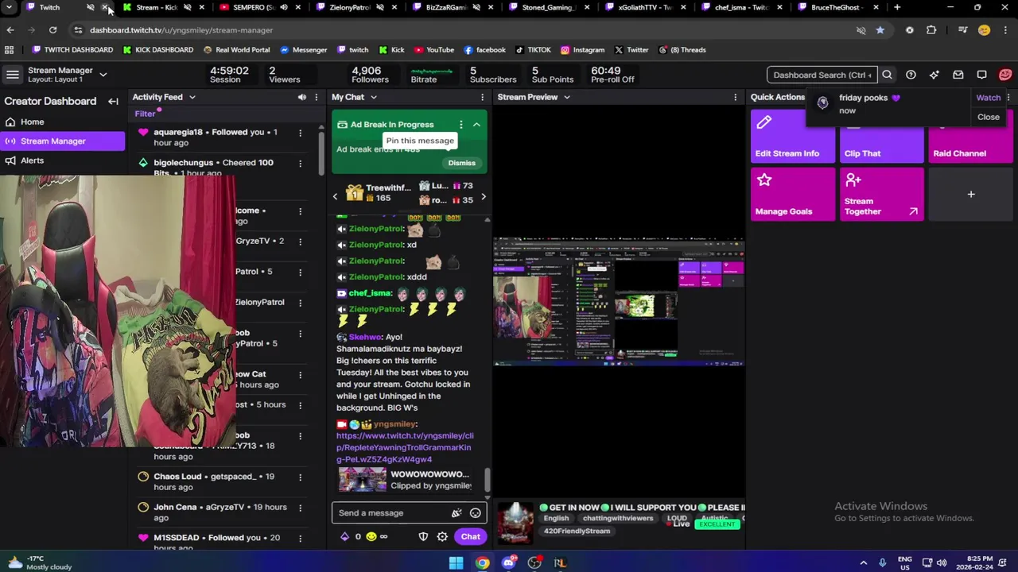Open the dashboard inbox envelope icon
The height and width of the screenshot is (572, 1018).
(x=958, y=75)
